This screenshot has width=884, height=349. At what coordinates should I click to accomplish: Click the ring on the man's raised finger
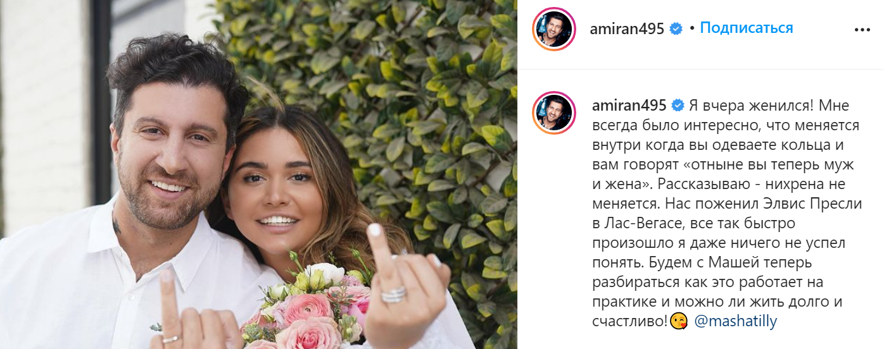coord(170,340)
